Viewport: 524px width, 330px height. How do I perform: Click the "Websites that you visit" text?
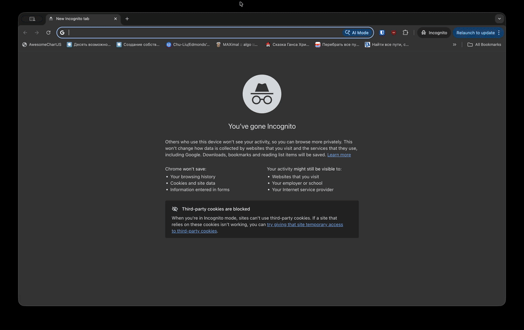(295, 177)
